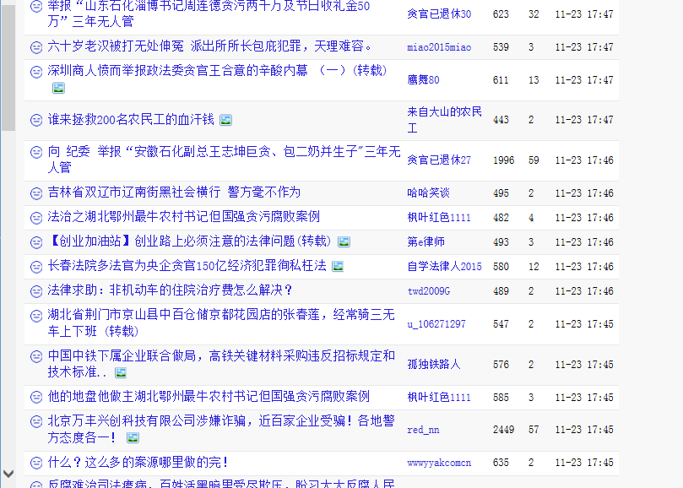Click smiley icon beside 他的地盘他做主 post

point(36,397)
